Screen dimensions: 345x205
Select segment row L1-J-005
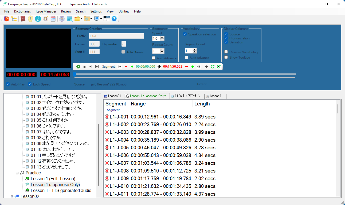tap(160, 147)
